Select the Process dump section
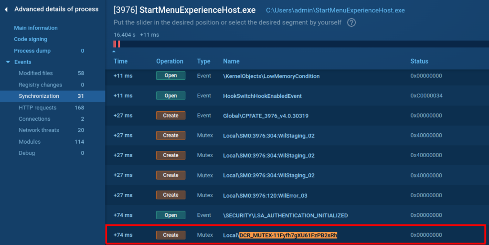Image resolution: width=489 pixels, height=245 pixels. 32,51
